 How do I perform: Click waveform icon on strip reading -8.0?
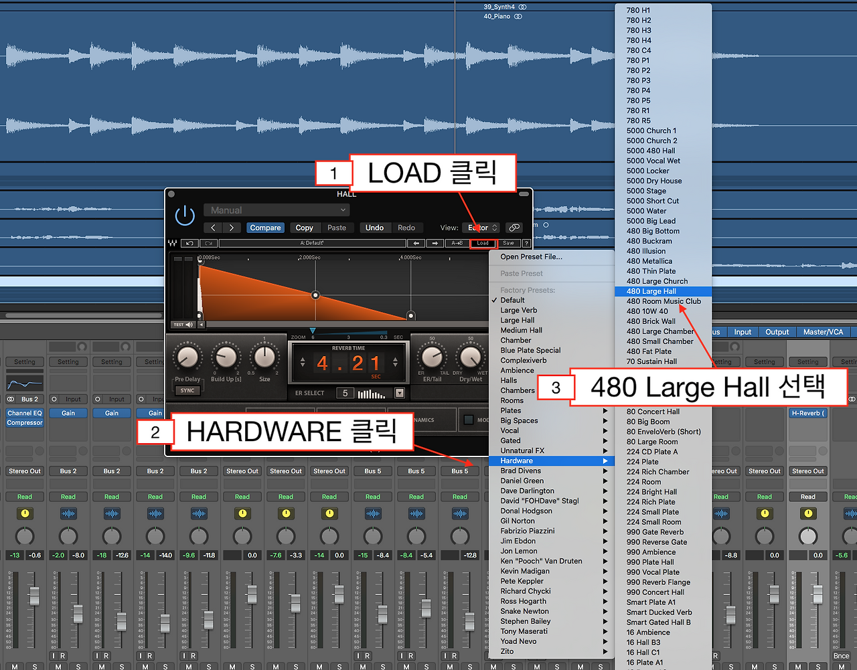[68, 513]
